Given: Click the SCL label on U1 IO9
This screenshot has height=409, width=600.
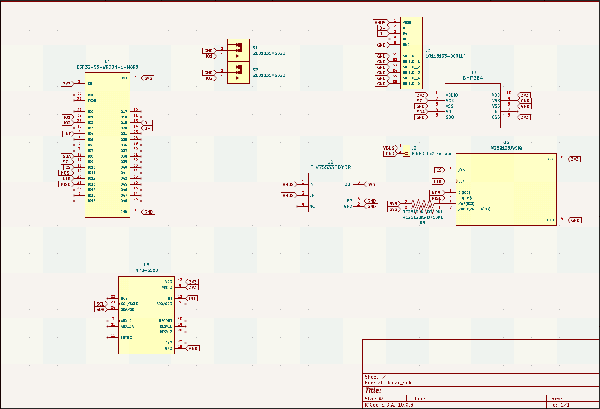Looking at the screenshot, I should pyautogui.click(x=67, y=162).
